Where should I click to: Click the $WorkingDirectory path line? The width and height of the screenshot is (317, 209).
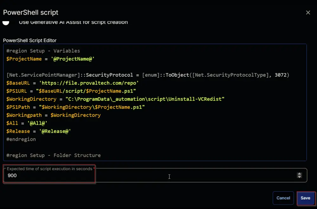(x=115, y=99)
